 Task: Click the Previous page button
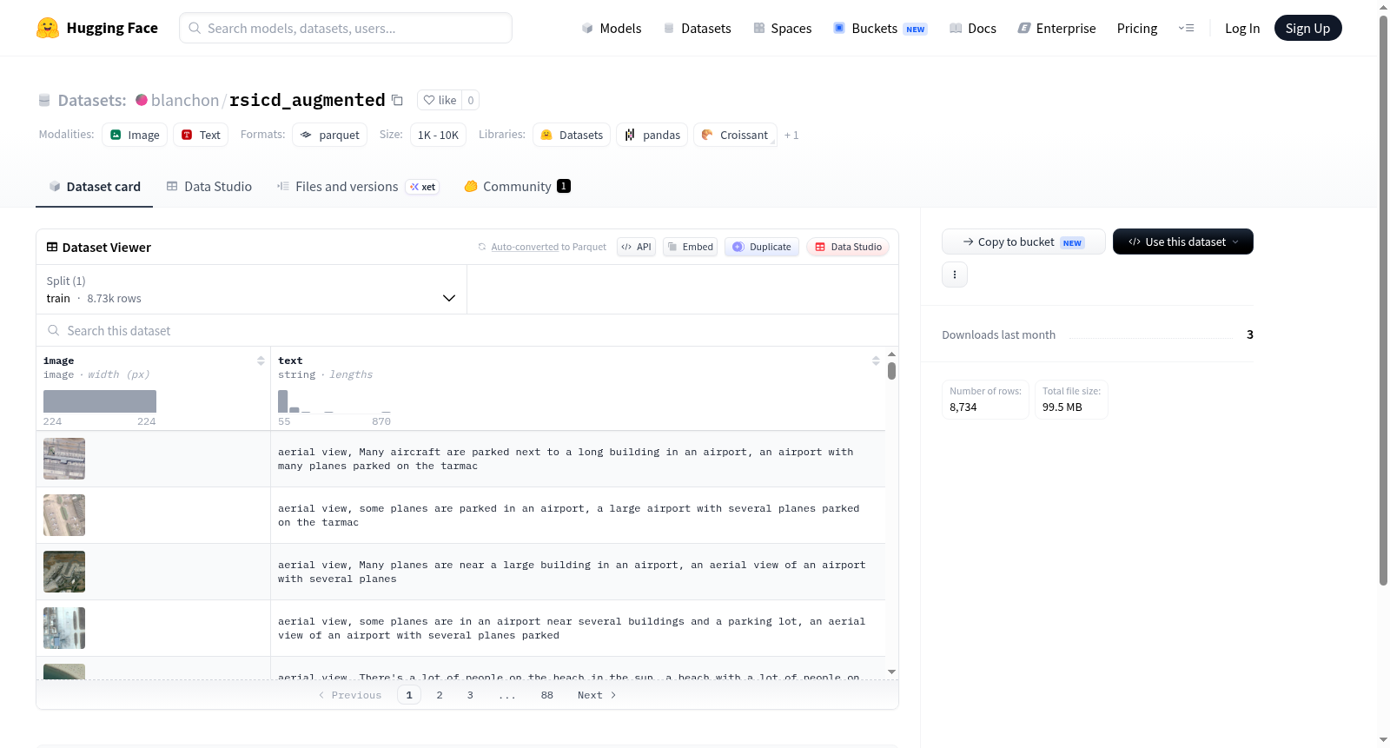click(350, 695)
